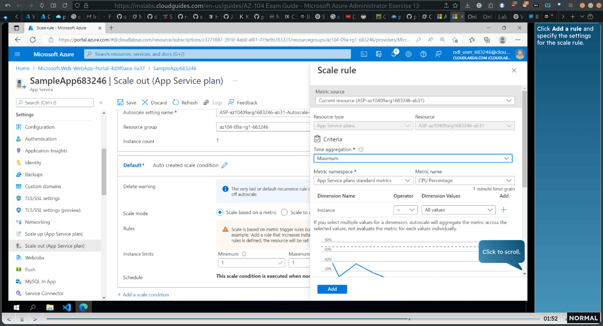Click the Azure search resources box
Screen dimensions: 603x326
tap(218, 54)
